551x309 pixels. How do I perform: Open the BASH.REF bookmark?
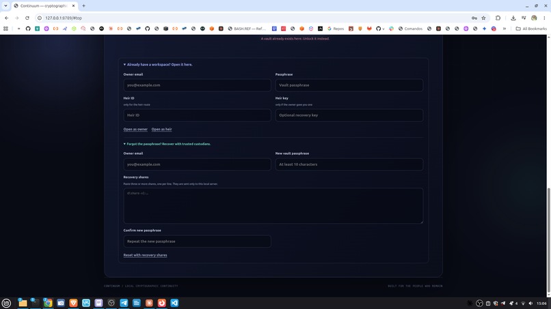(x=247, y=29)
